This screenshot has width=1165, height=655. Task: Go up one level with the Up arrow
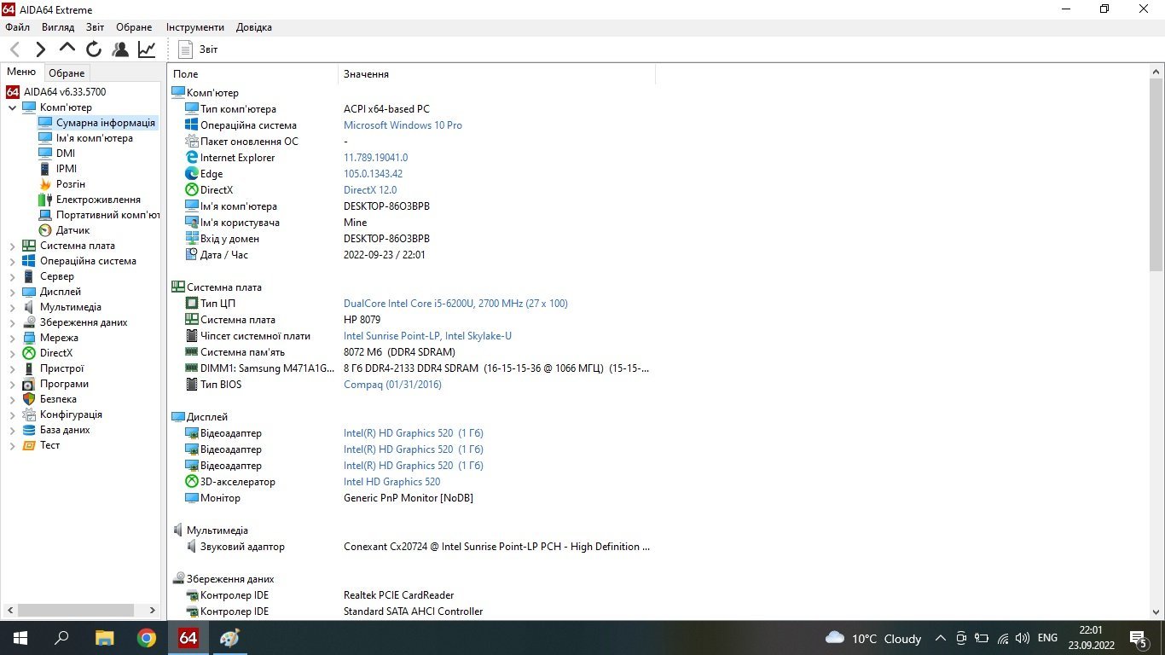click(x=67, y=49)
